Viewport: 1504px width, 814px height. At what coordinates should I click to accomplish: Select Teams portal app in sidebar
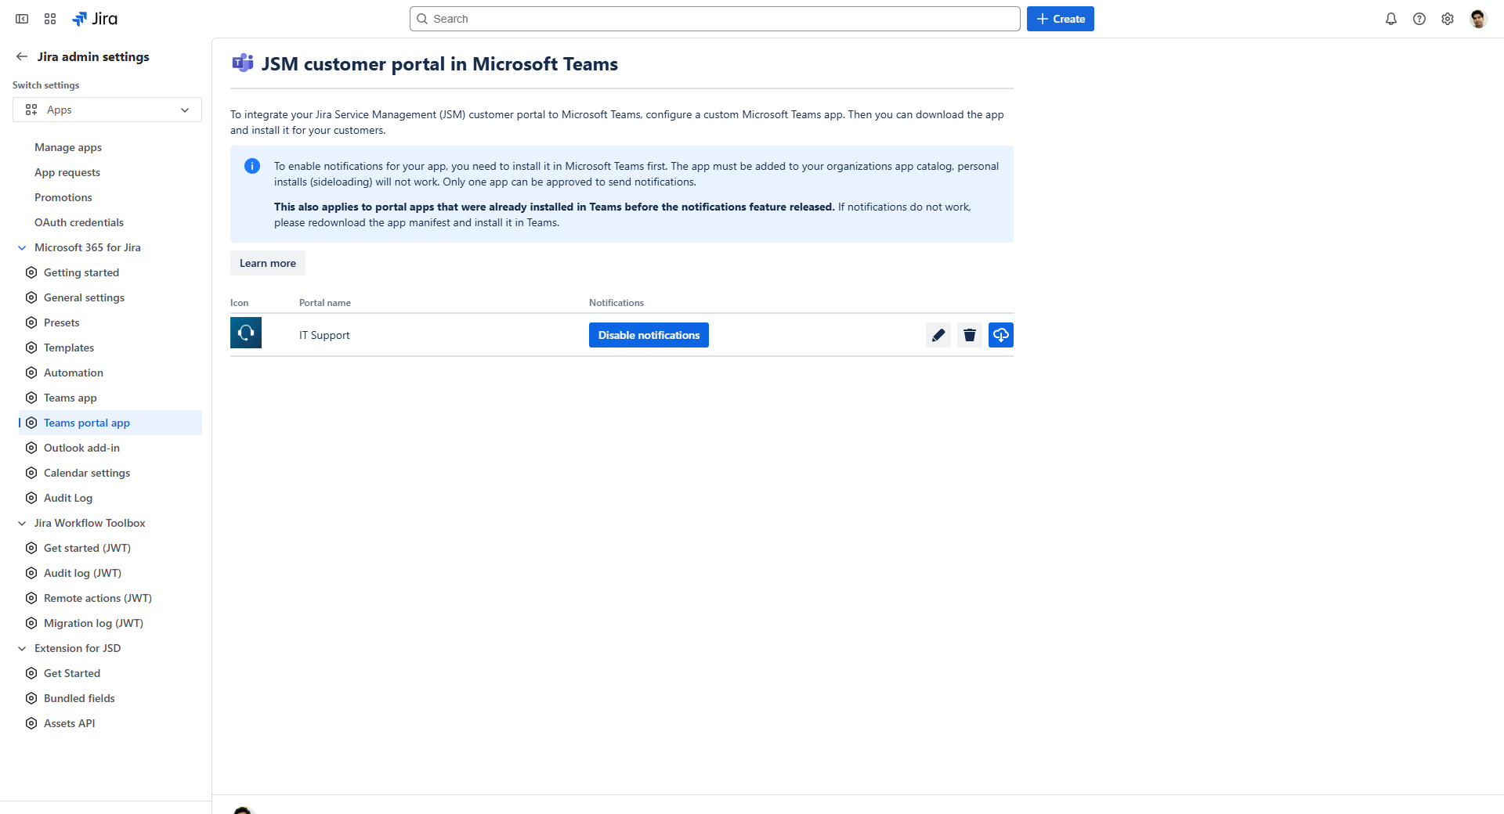click(110, 423)
